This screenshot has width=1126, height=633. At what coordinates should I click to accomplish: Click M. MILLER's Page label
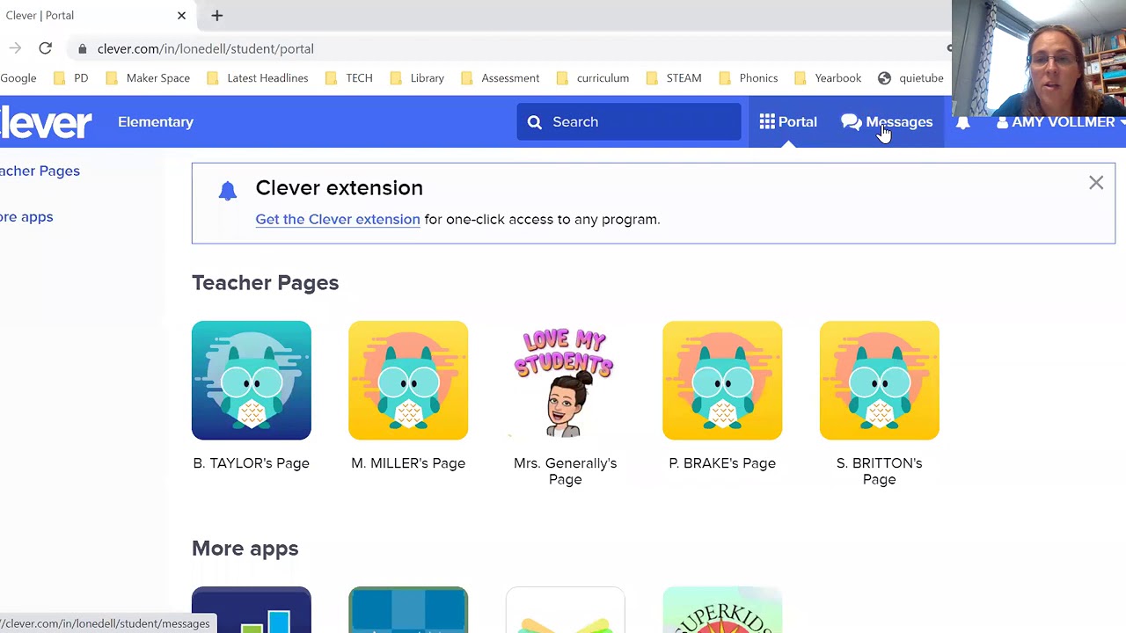pyautogui.click(x=408, y=463)
